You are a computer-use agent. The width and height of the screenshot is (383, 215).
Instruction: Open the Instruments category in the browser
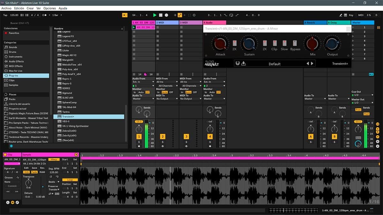[x=15, y=57]
